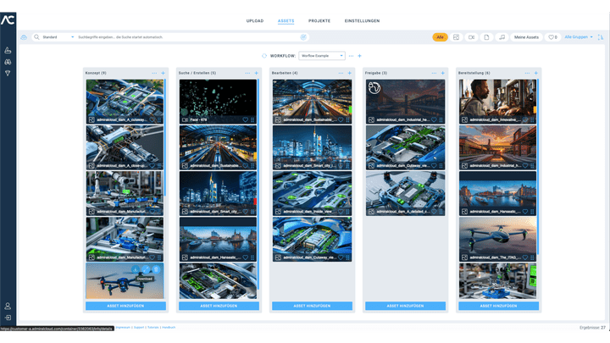Click the AC logo in the sidebar
610x343 pixels.
tap(8, 19)
